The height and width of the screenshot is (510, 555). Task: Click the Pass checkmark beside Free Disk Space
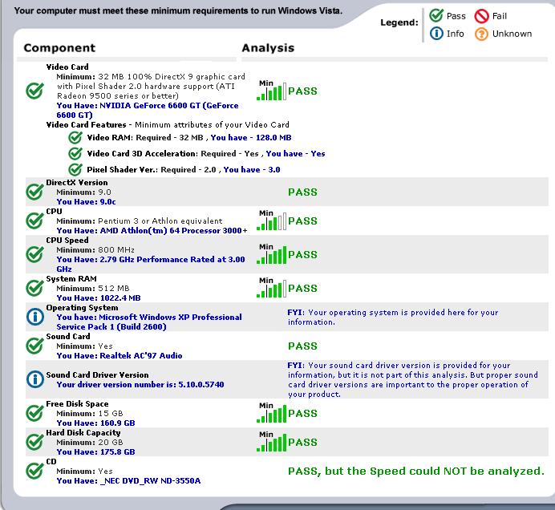34,413
